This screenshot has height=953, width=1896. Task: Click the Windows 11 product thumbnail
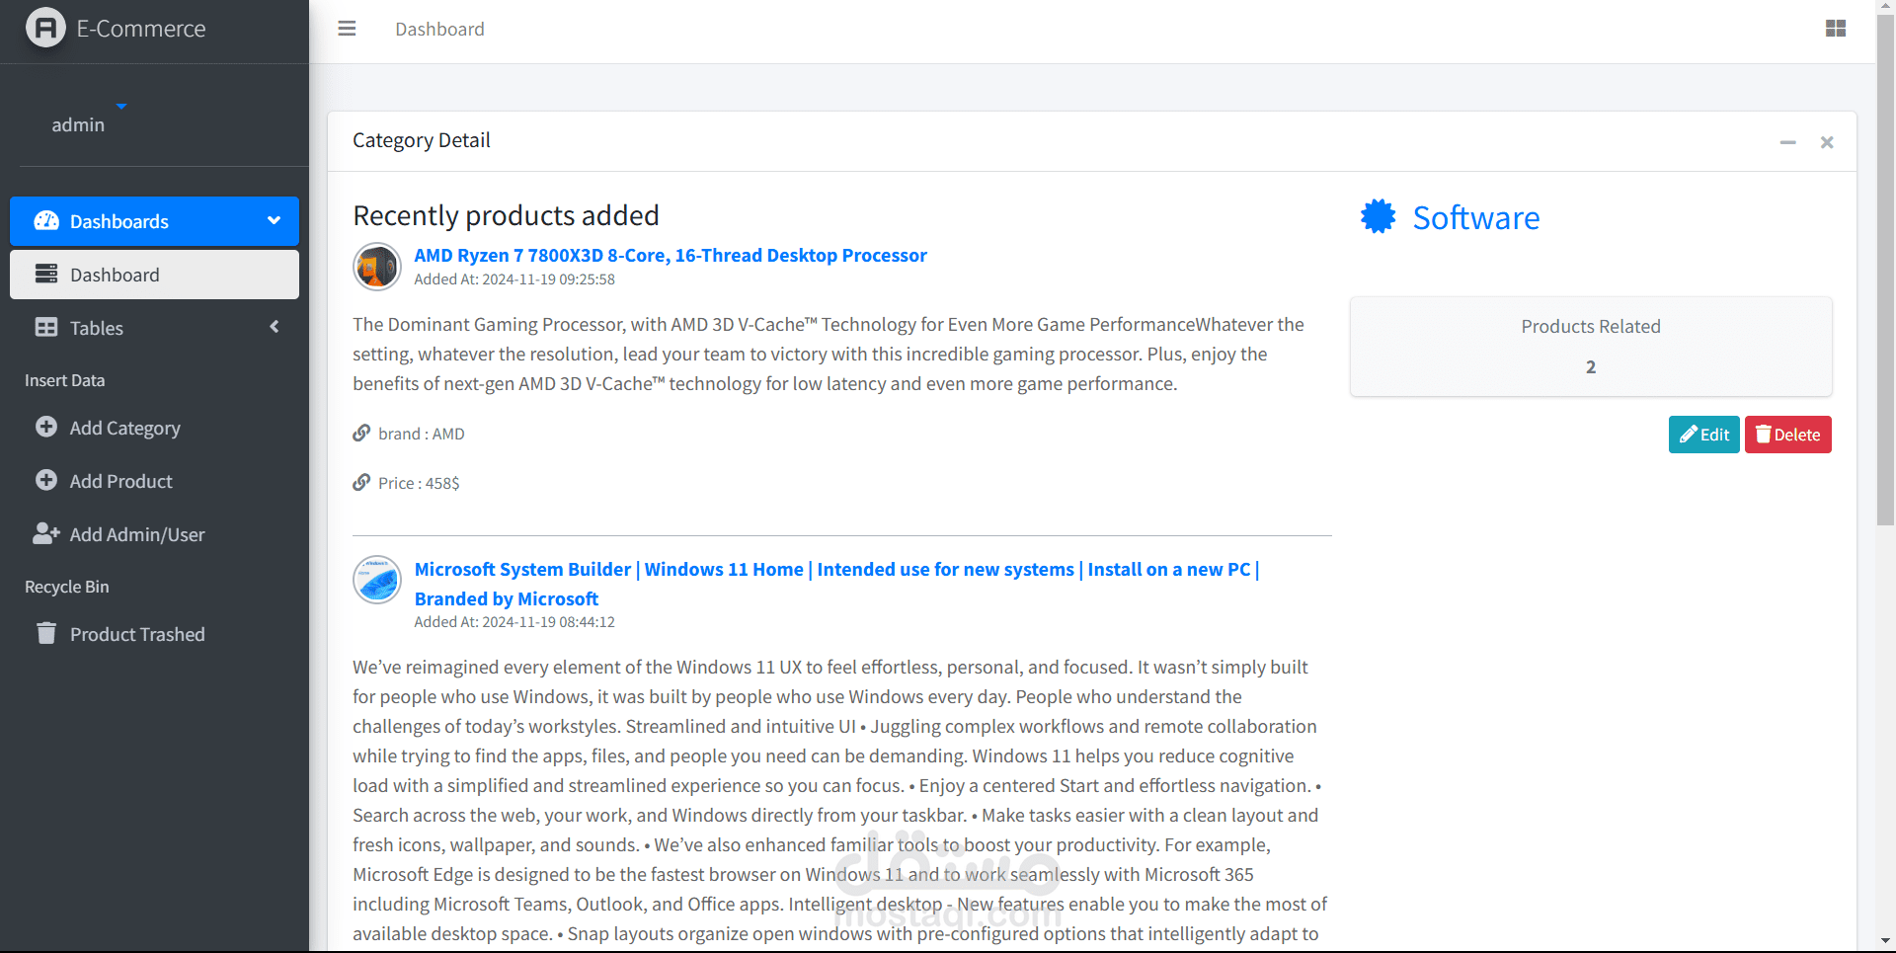tap(377, 580)
